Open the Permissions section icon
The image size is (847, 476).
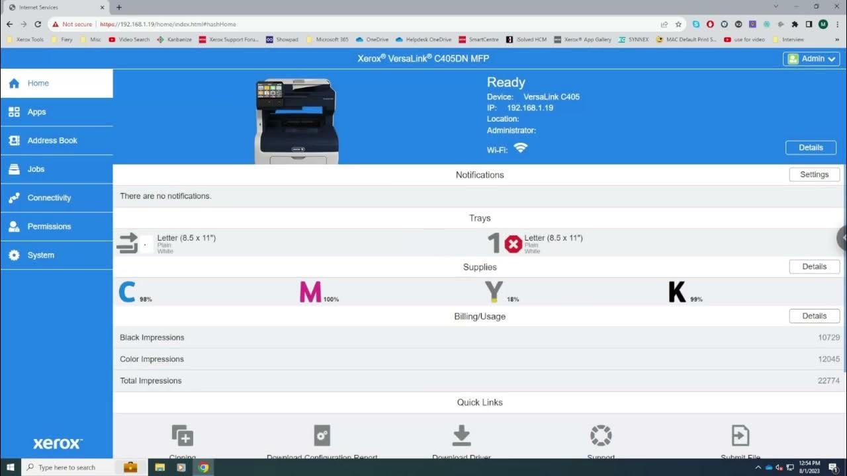[x=14, y=226]
